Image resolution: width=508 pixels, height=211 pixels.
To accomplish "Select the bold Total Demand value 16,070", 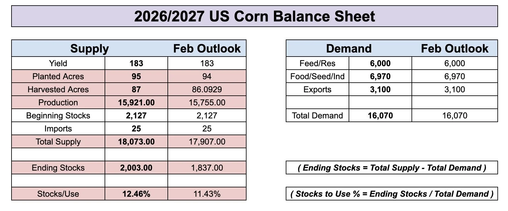I will 380,116.
